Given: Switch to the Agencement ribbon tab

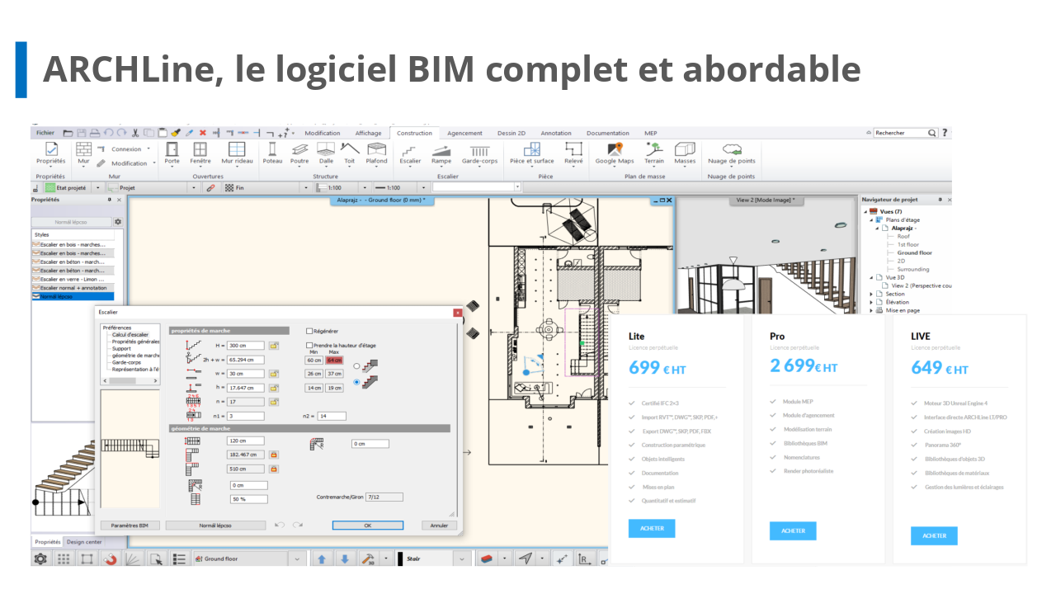Looking at the screenshot, I should point(465,133).
